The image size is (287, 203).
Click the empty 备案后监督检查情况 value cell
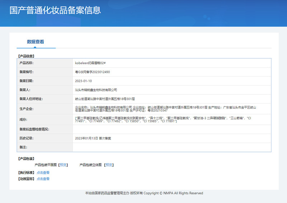[171, 129]
